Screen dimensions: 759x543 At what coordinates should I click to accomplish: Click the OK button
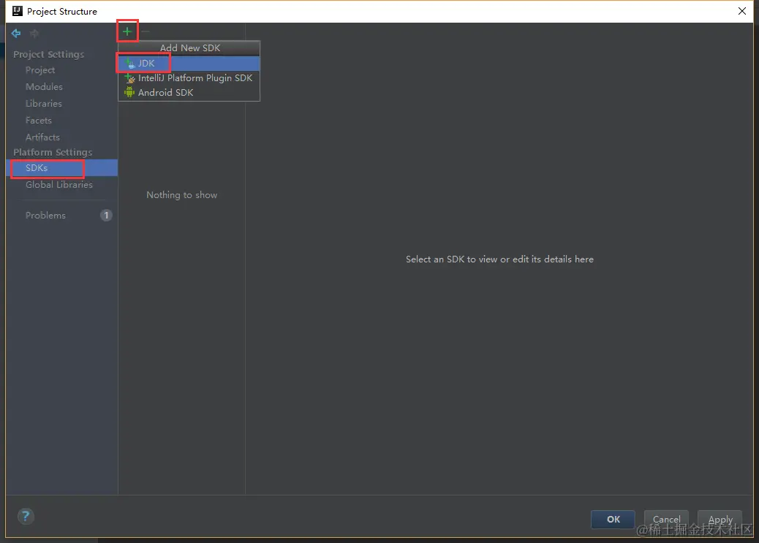pyautogui.click(x=613, y=520)
